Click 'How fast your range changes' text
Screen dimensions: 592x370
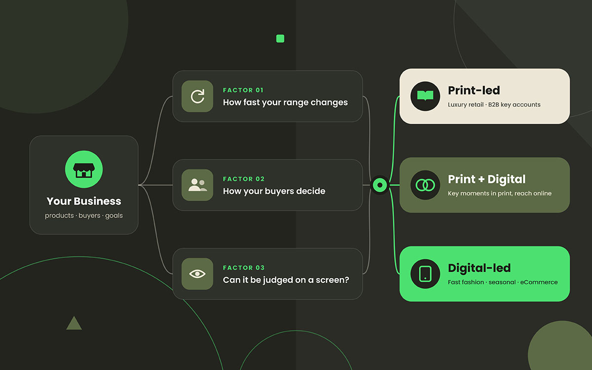[x=285, y=103]
